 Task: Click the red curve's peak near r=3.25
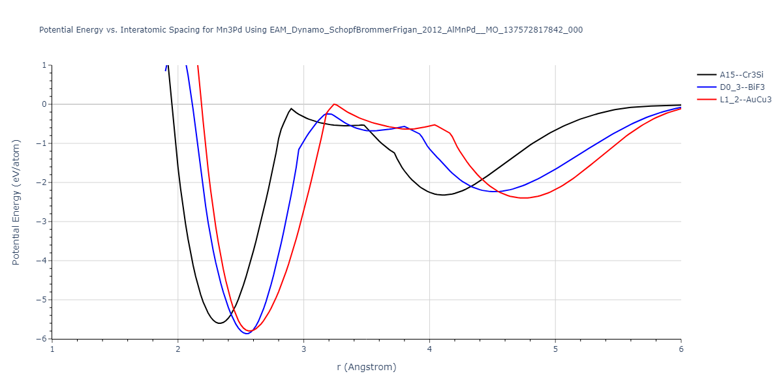click(334, 104)
